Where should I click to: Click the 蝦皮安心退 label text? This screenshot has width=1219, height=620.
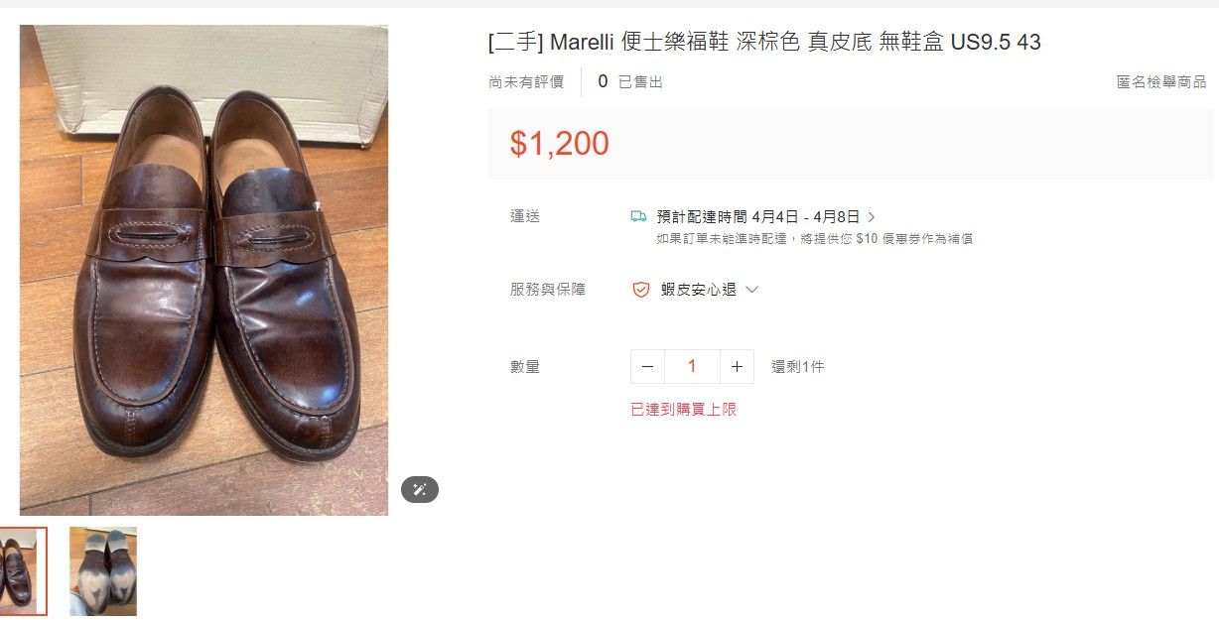[x=699, y=290]
